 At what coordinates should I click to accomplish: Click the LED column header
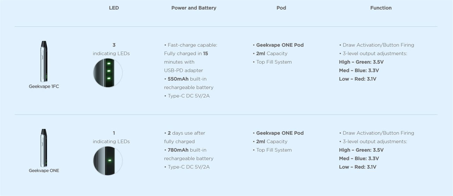(x=114, y=8)
